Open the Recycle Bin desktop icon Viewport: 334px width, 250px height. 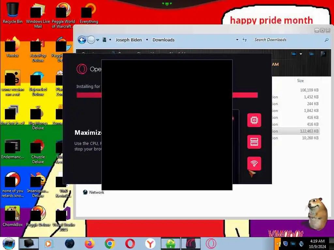(x=13, y=13)
